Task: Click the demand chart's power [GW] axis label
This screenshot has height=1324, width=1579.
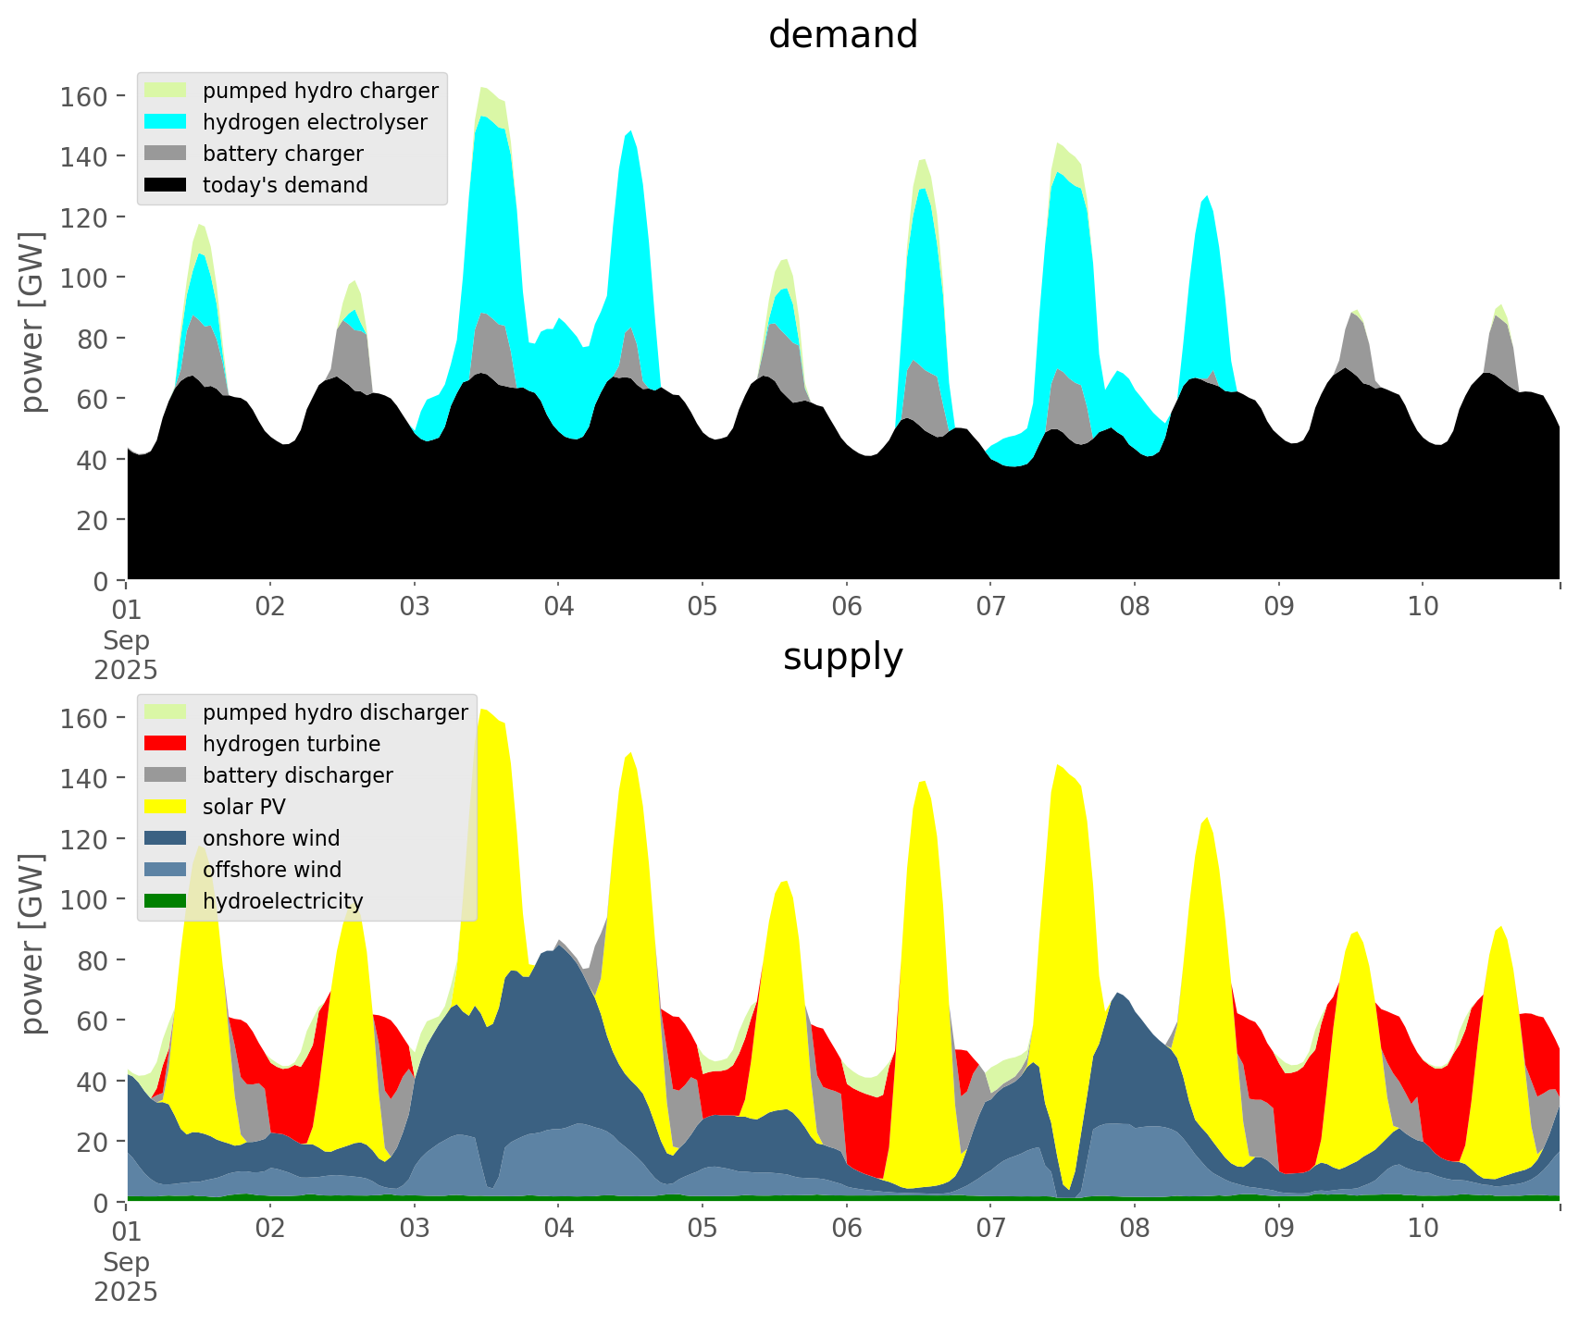Action: (x=31, y=322)
